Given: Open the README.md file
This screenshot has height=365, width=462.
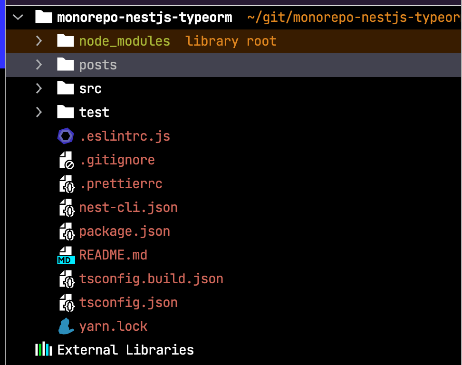Looking at the screenshot, I should pos(113,255).
